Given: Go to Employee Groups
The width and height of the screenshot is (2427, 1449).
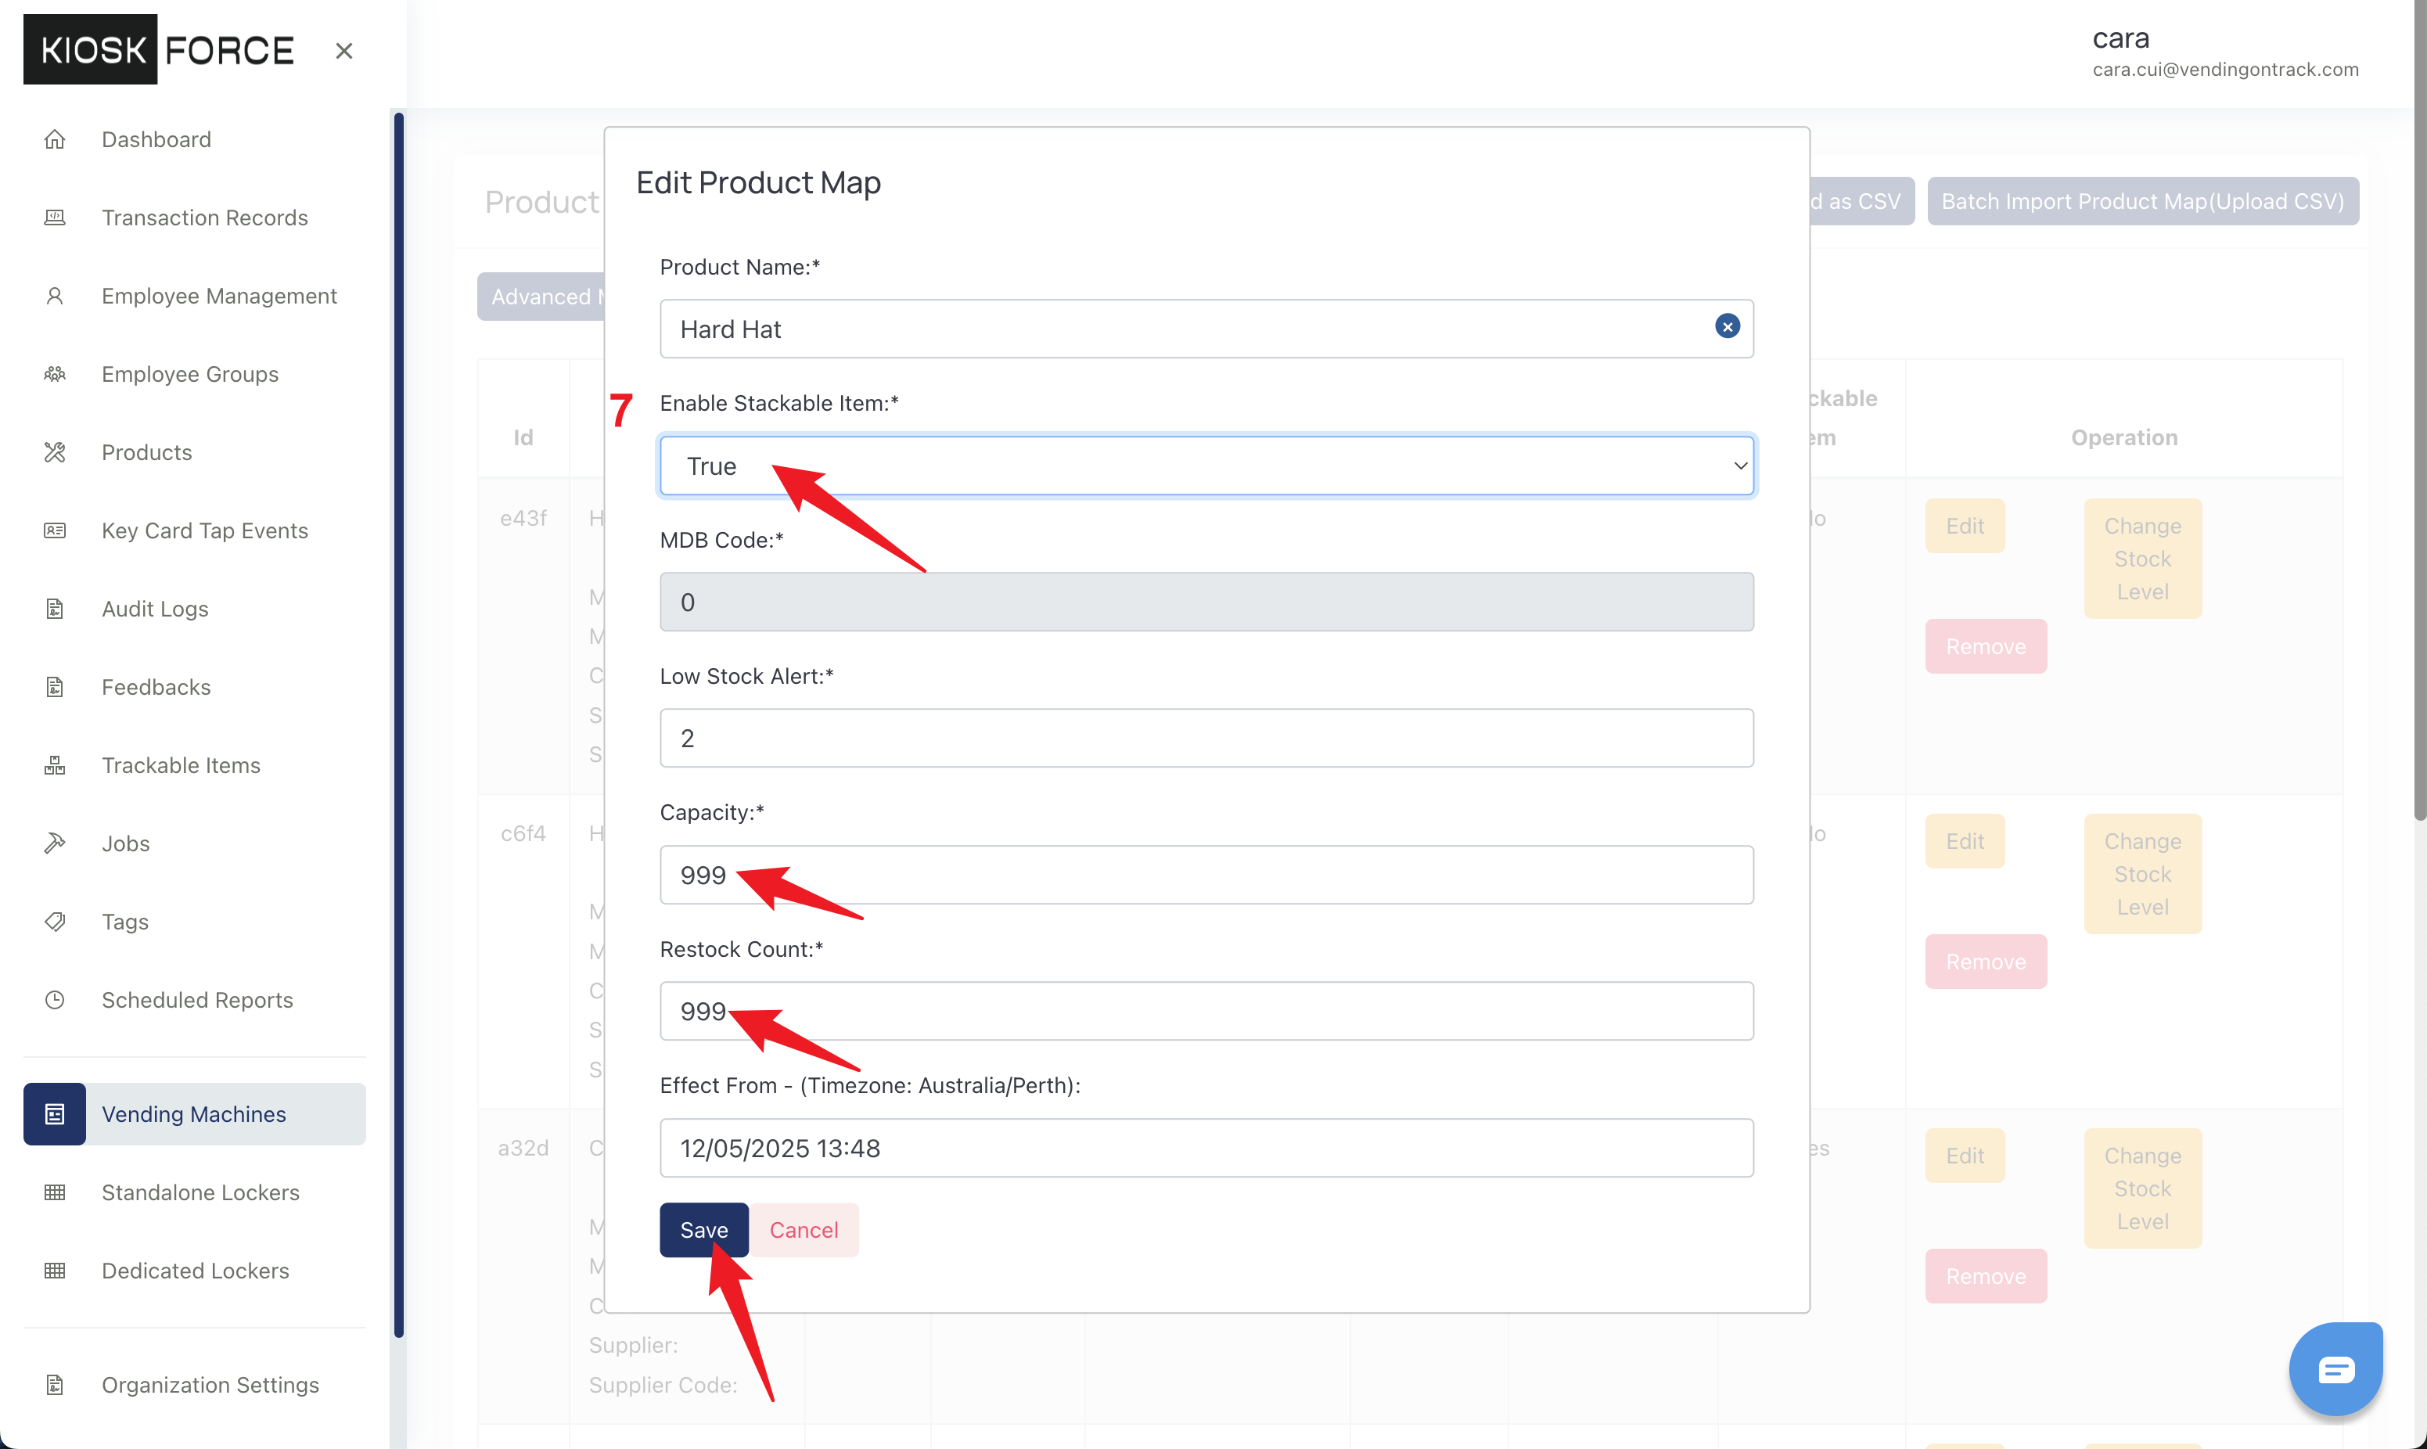Looking at the screenshot, I should (x=190, y=374).
